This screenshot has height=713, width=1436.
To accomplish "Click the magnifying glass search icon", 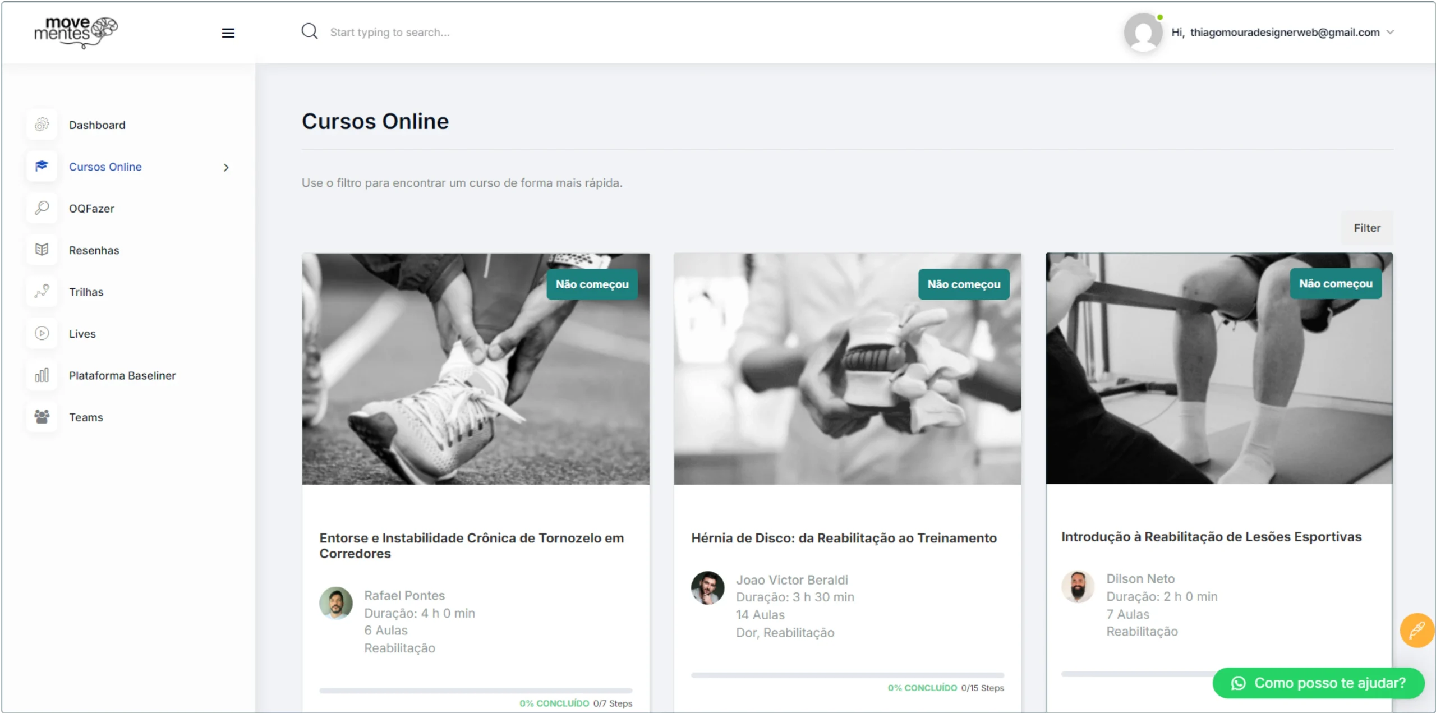I will click(x=309, y=31).
